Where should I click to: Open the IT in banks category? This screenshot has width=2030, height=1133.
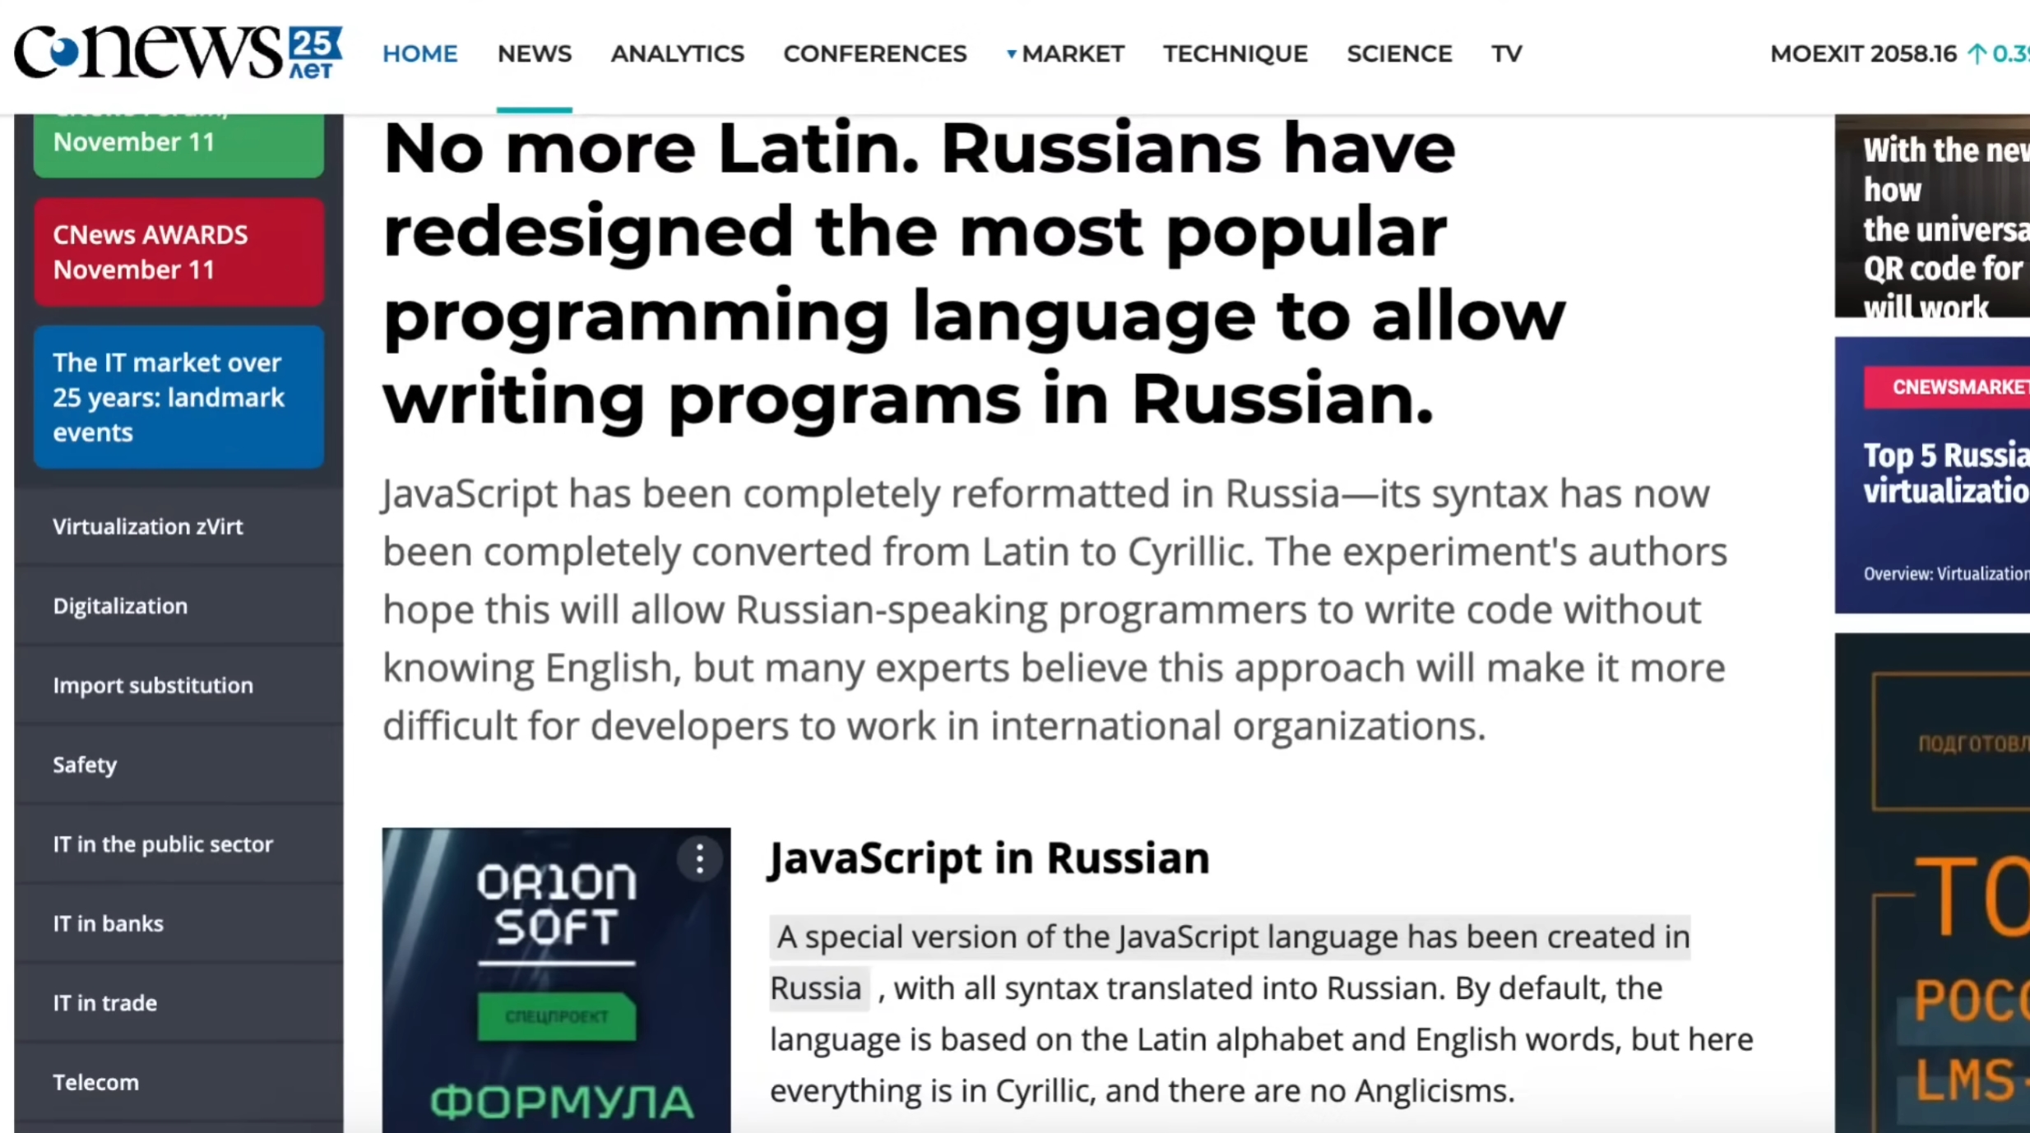(109, 923)
